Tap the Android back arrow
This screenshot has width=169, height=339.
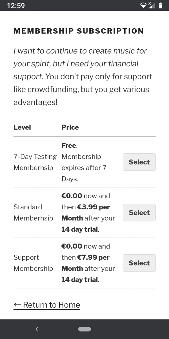tap(37, 329)
